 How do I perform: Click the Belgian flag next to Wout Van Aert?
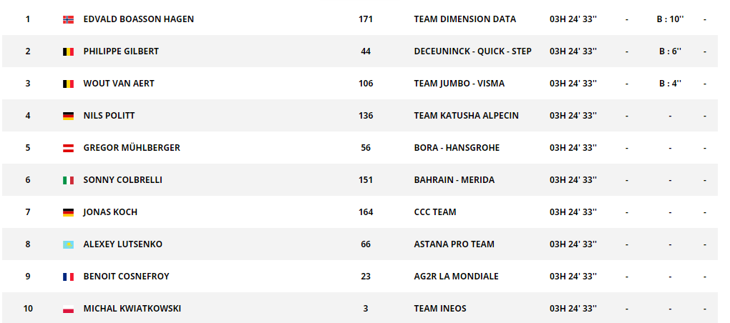tap(69, 84)
